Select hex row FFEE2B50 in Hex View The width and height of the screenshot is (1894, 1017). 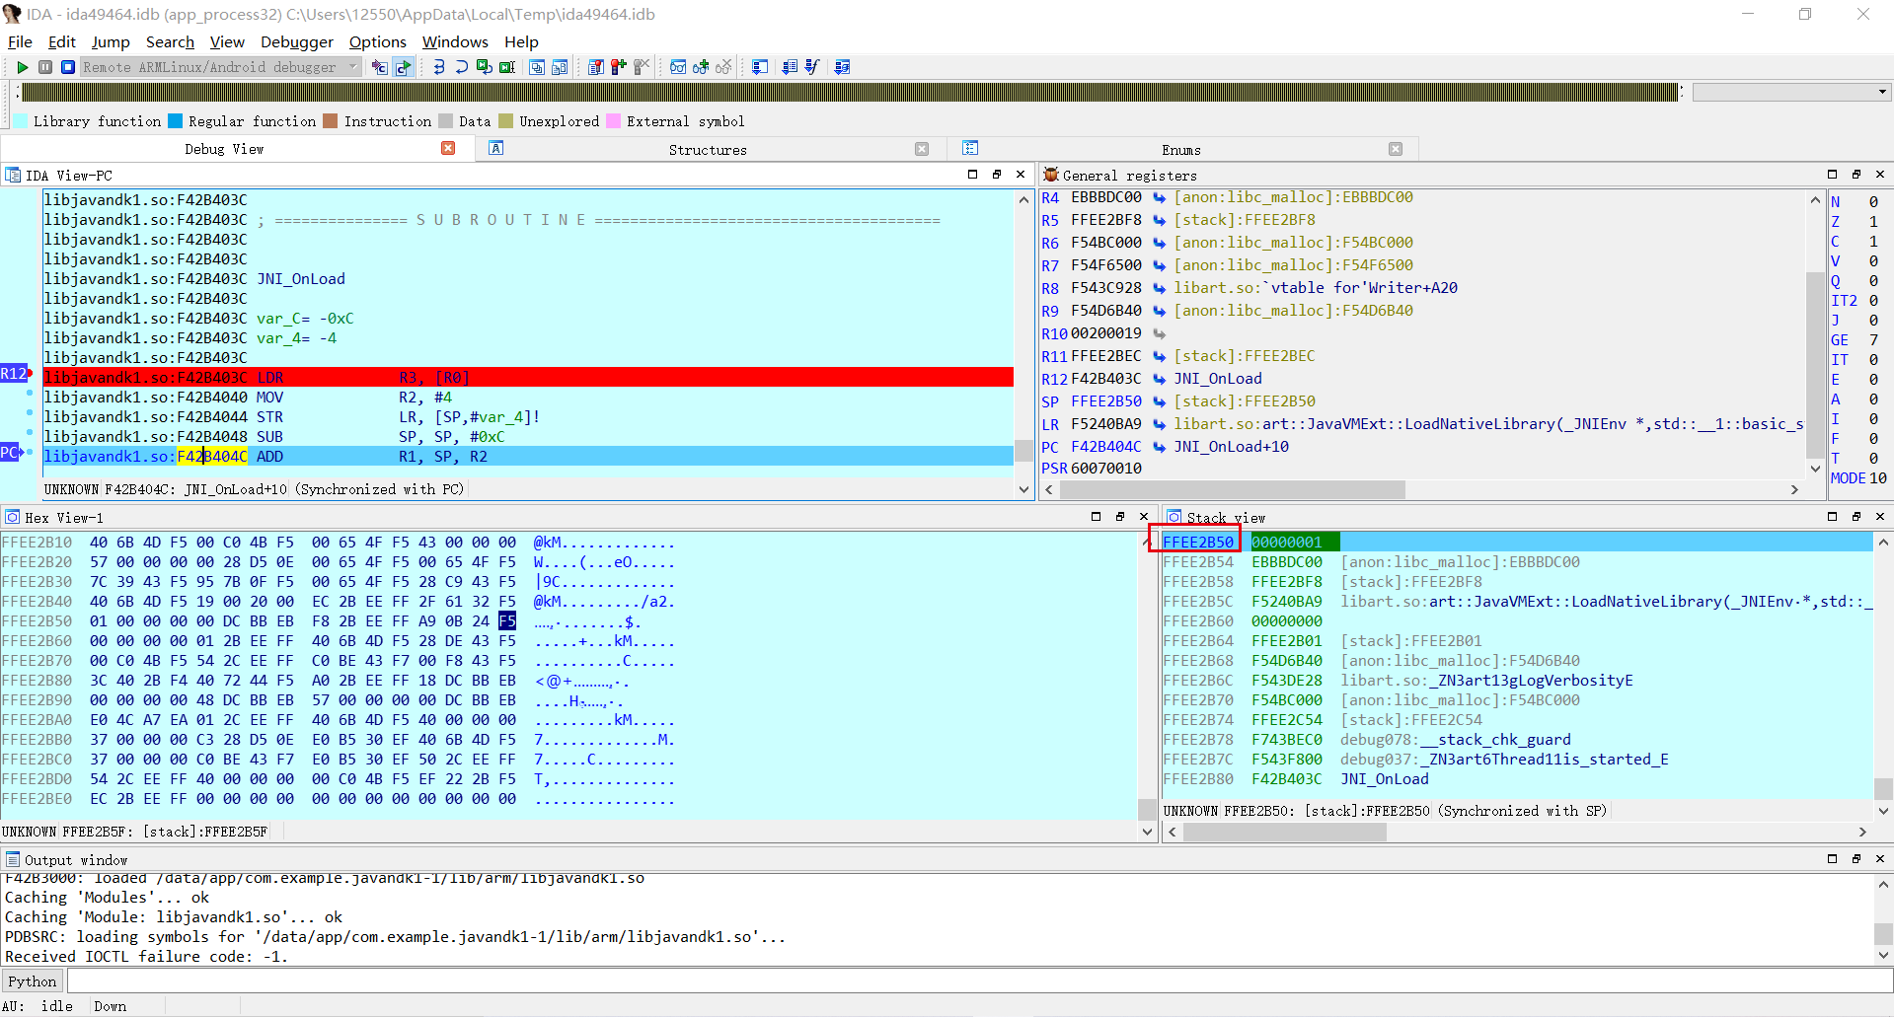click(x=339, y=621)
